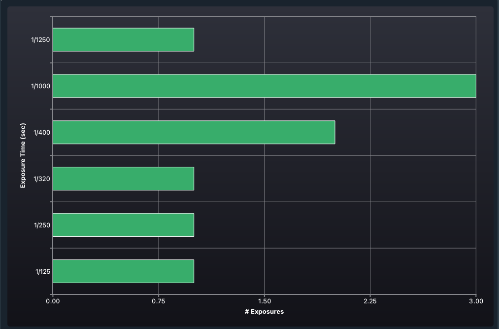
Task: Click the 1/1250 y-axis label
Action: pos(40,40)
